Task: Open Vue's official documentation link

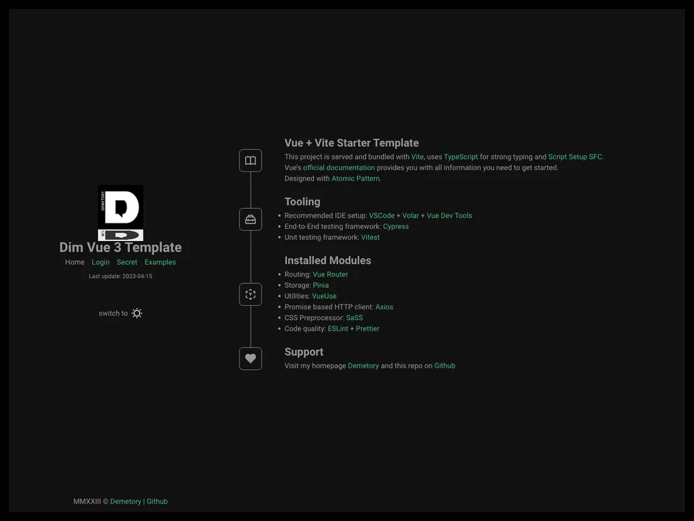Action: 339,167
